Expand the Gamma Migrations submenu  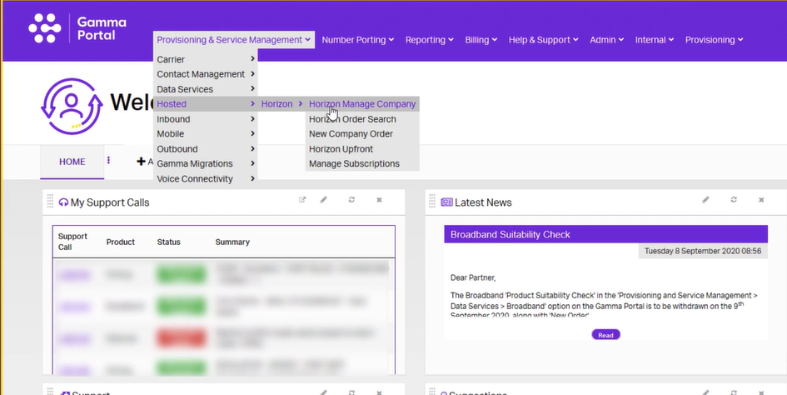(x=206, y=163)
